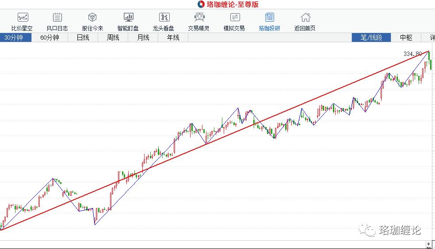Open the 交易精灵 robot icon
The width and height of the screenshot is (435, 249).
coord(199,18)
